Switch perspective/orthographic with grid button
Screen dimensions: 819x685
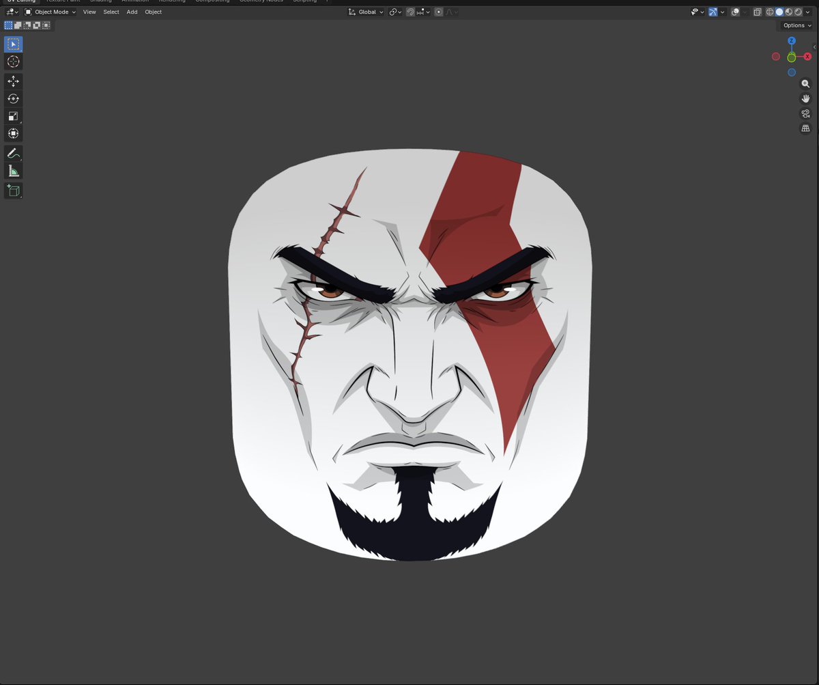point(805,128)
